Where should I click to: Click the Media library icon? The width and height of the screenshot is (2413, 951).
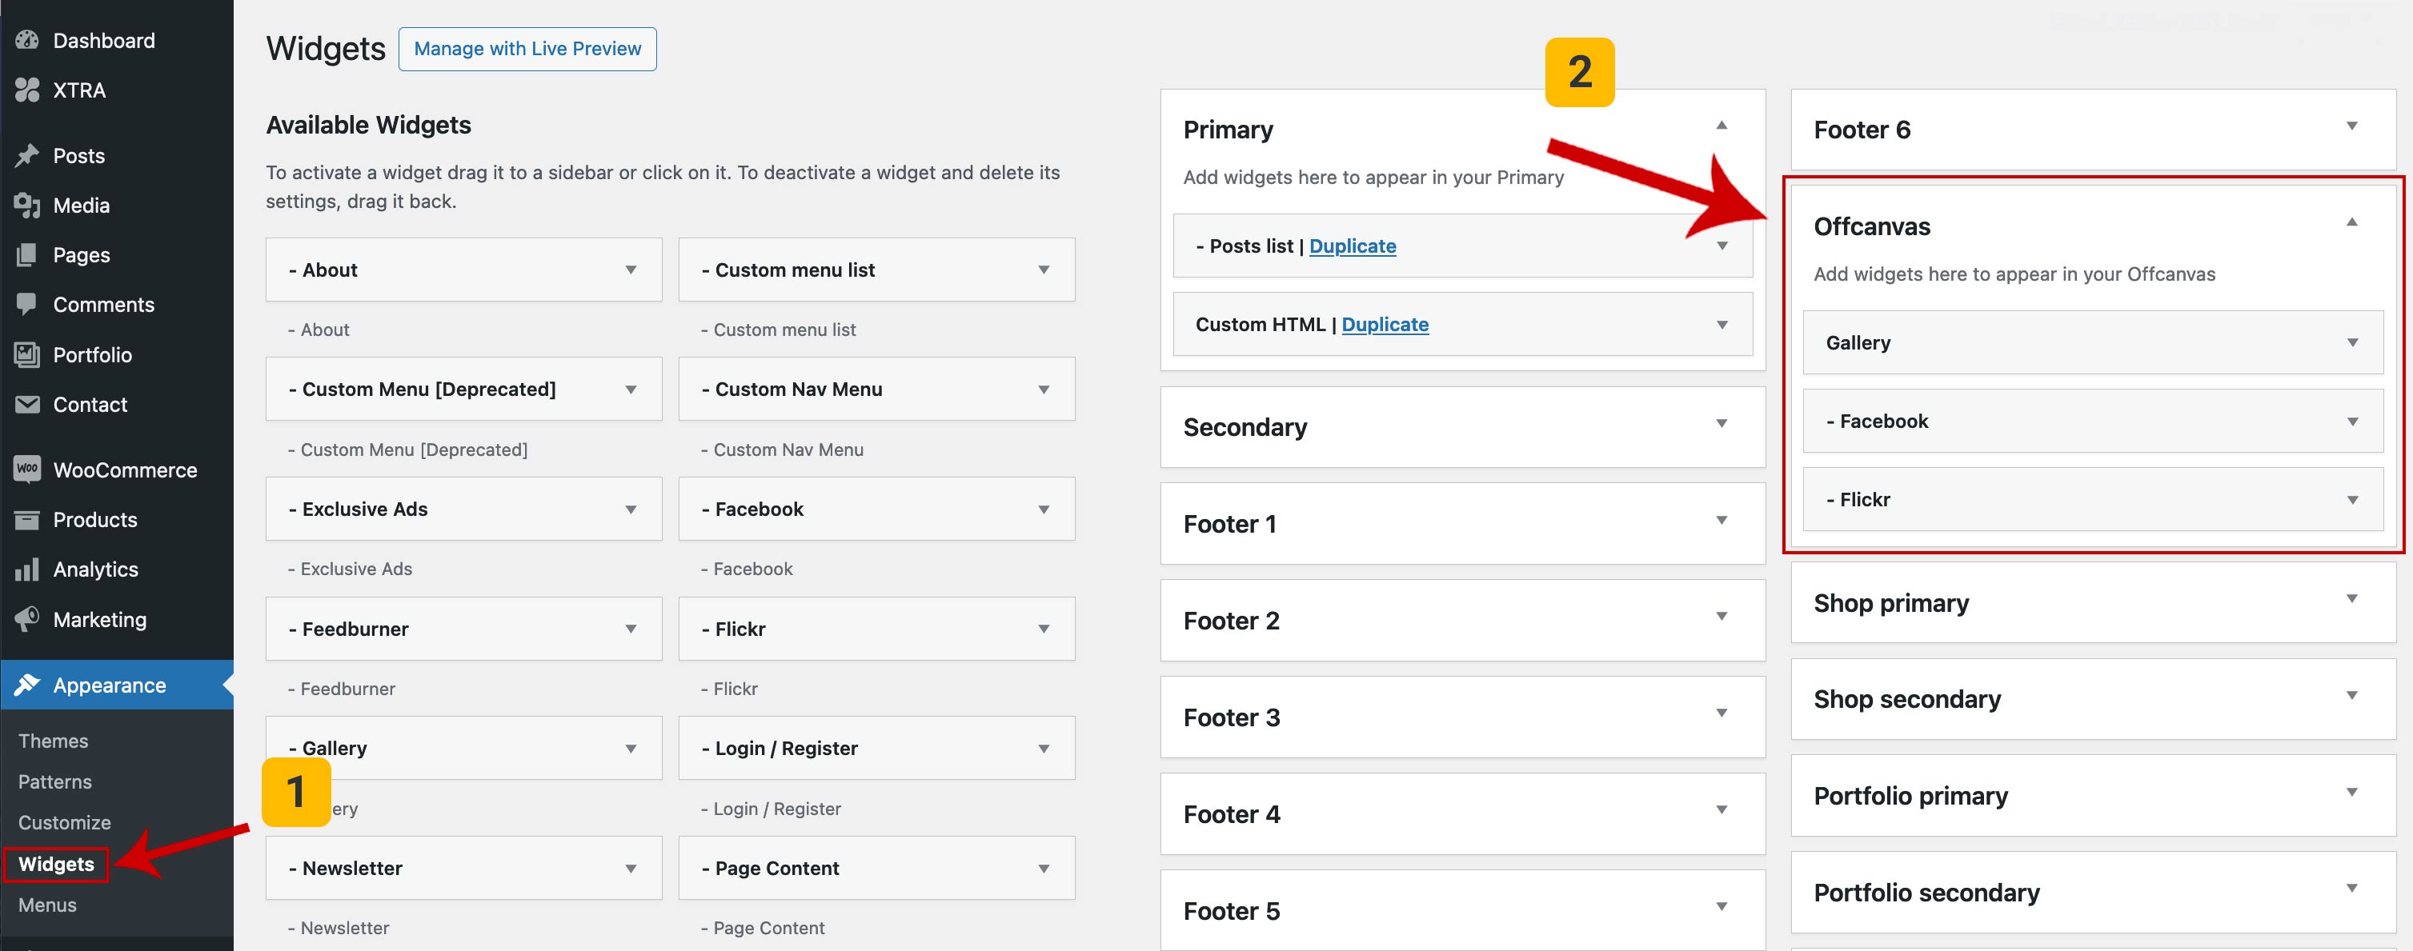(27, 205)
